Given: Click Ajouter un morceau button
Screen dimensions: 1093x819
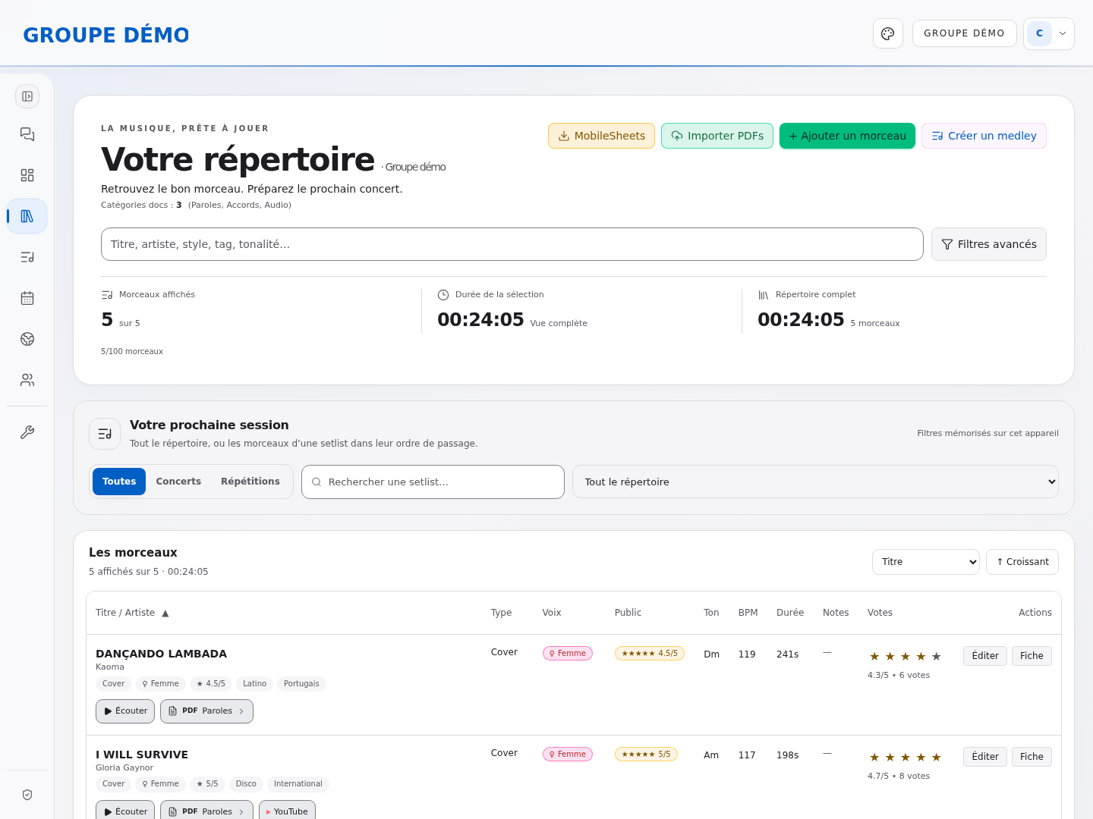Looking at the screenshot, I should [847, 136].
